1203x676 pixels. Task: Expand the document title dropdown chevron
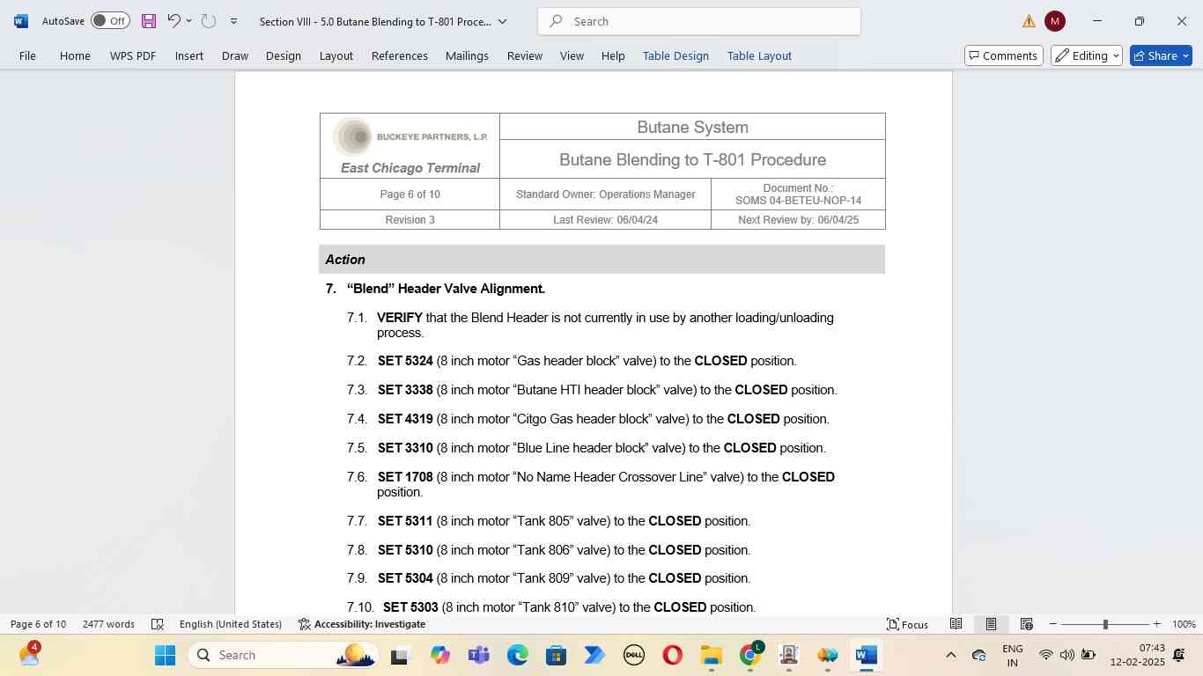click(503, 21)
